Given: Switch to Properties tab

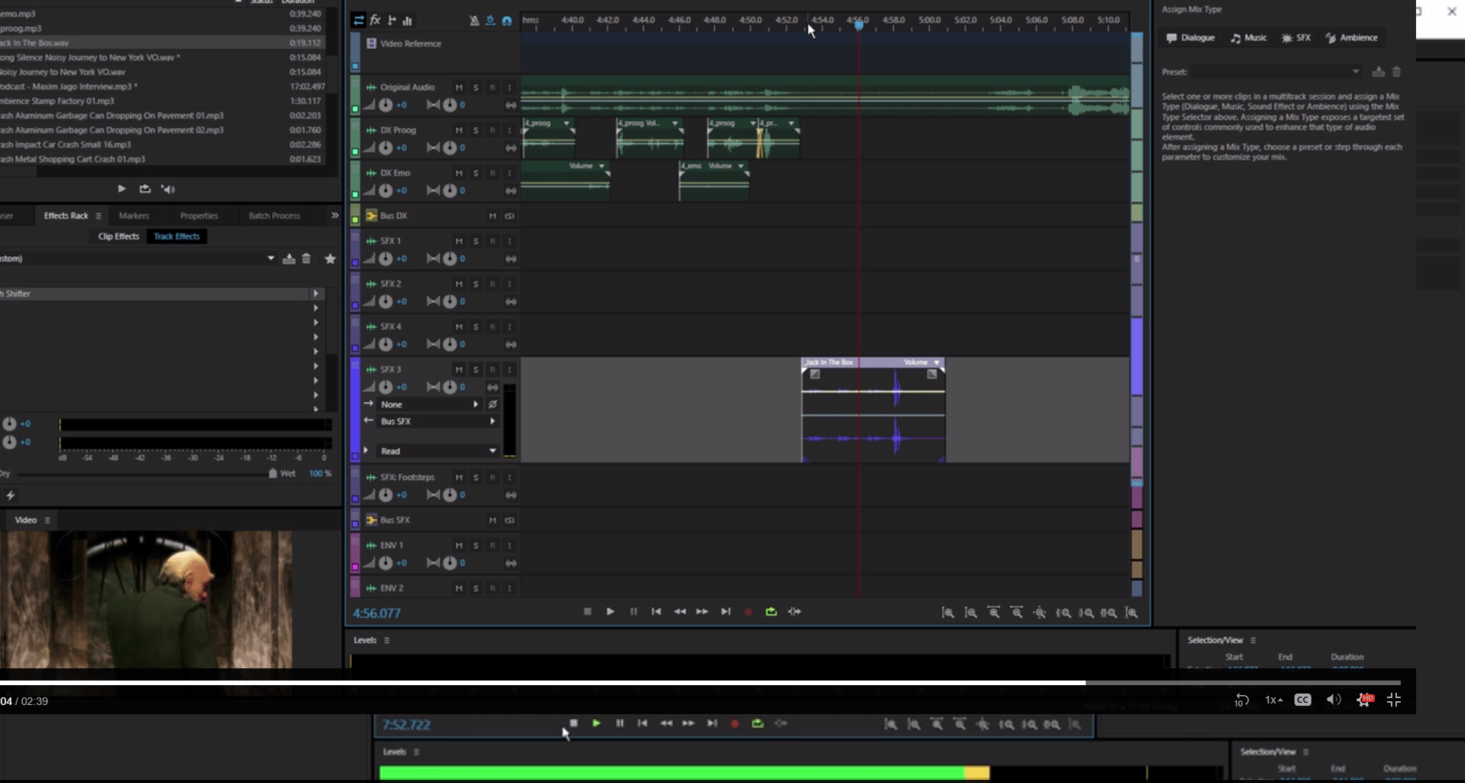Looking at the screenshot, I should pos(199,216).
